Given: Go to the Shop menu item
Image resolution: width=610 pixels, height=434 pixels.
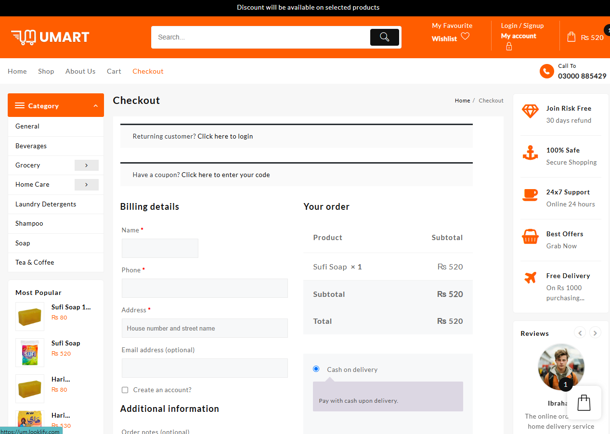Looking at the screenshot, I should pos(46,71).
